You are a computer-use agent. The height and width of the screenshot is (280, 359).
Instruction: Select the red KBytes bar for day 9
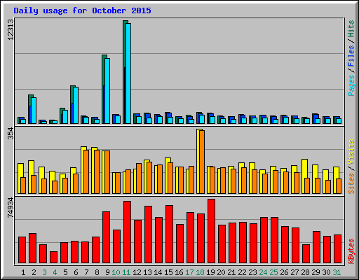coord(106,237)
